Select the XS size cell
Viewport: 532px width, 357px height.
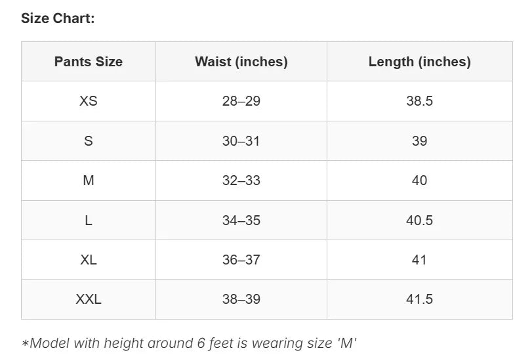(89, 101)
